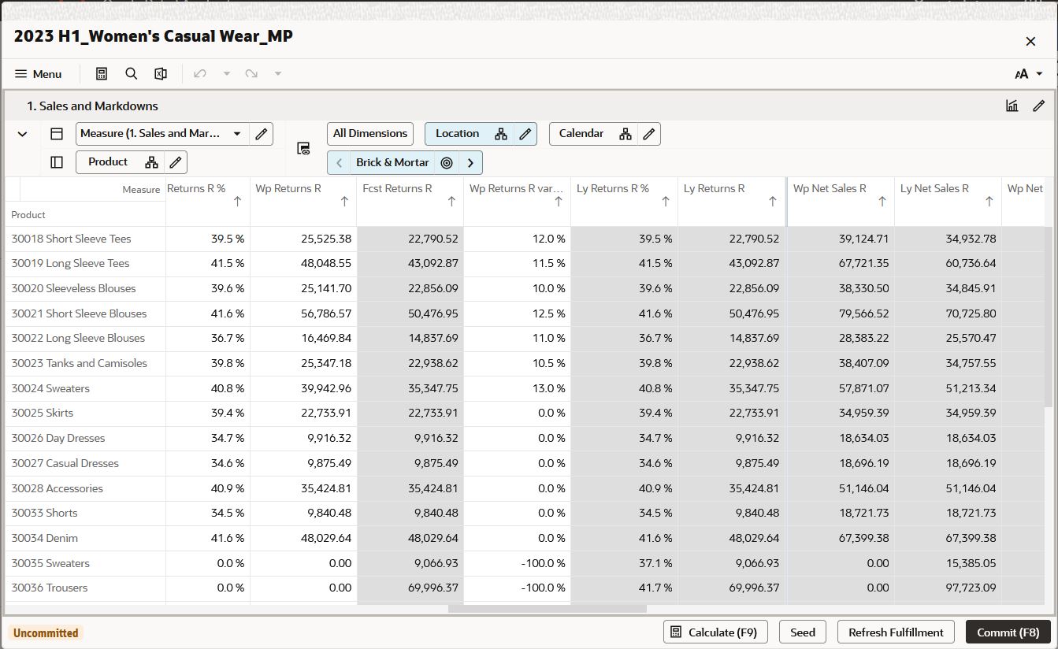This screenshot has width=1058, height=649.
Task: Click the target icon beside Brick & Mortar
Action: [447, 163]
